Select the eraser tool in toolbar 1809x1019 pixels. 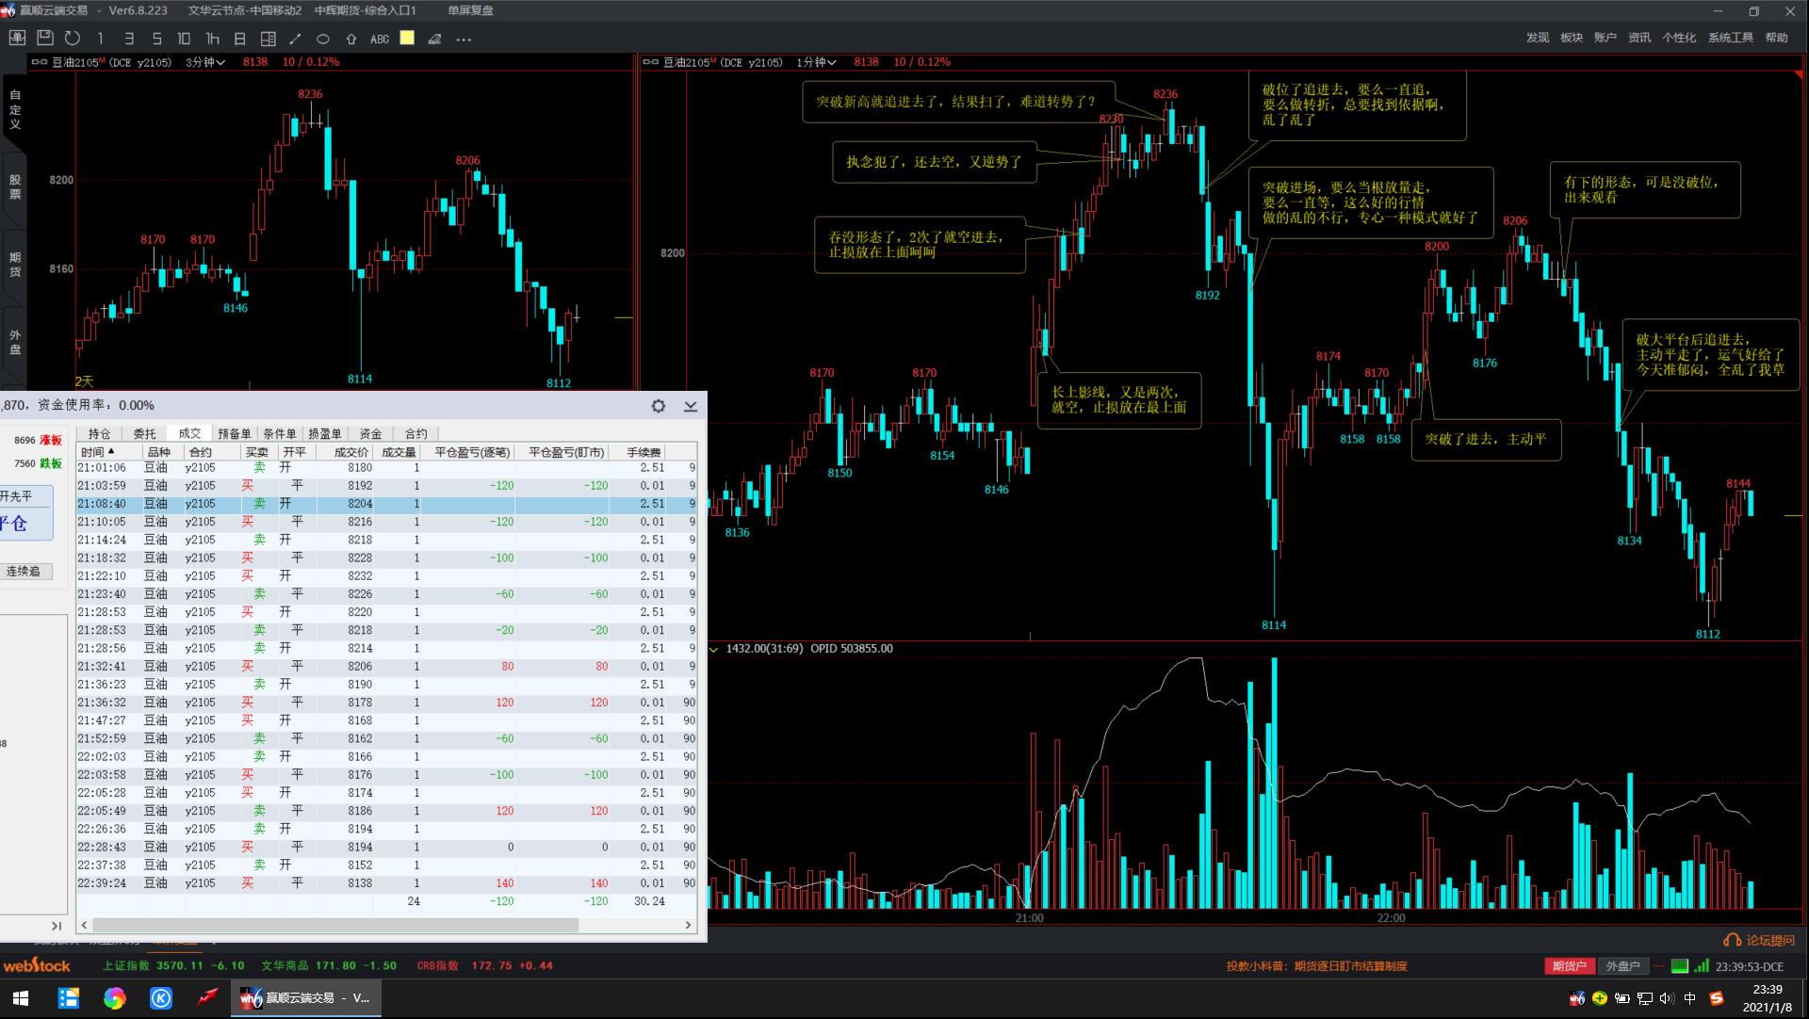[434, 39]
